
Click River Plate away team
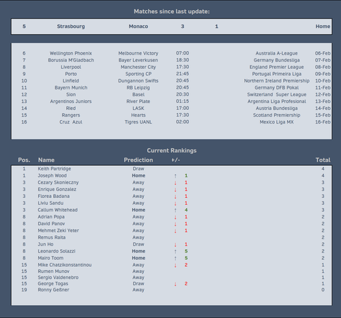pos(138,101)
